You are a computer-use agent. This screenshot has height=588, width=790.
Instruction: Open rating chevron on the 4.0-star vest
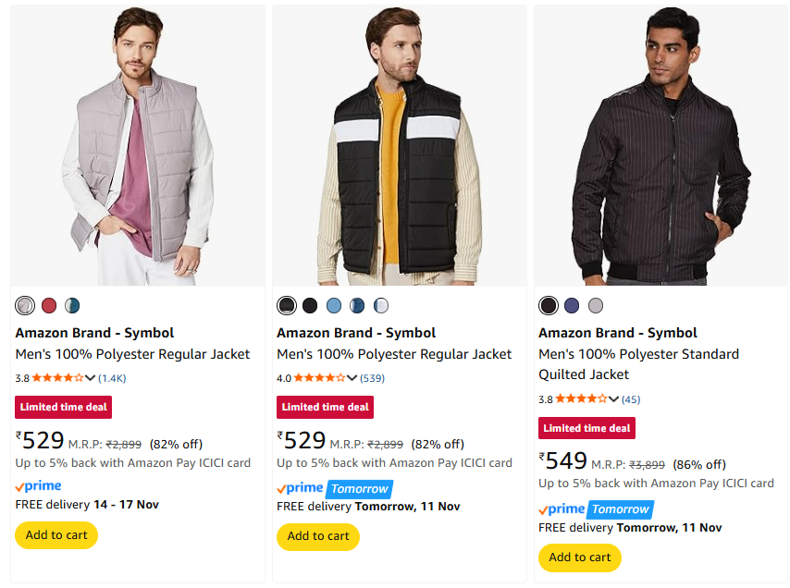click(x=352, y=377)
